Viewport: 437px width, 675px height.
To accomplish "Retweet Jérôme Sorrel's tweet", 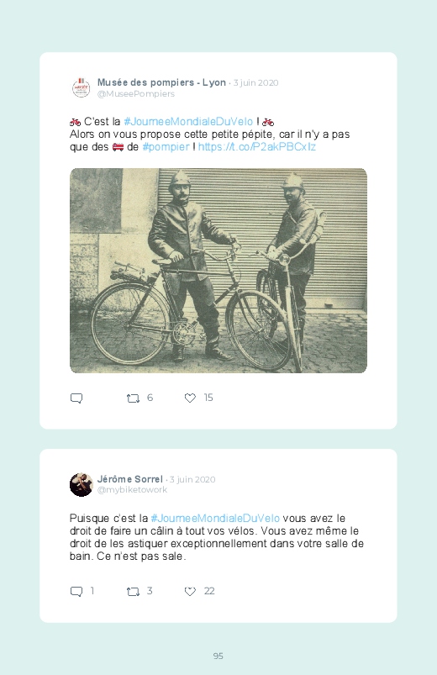I will point(133,592).
